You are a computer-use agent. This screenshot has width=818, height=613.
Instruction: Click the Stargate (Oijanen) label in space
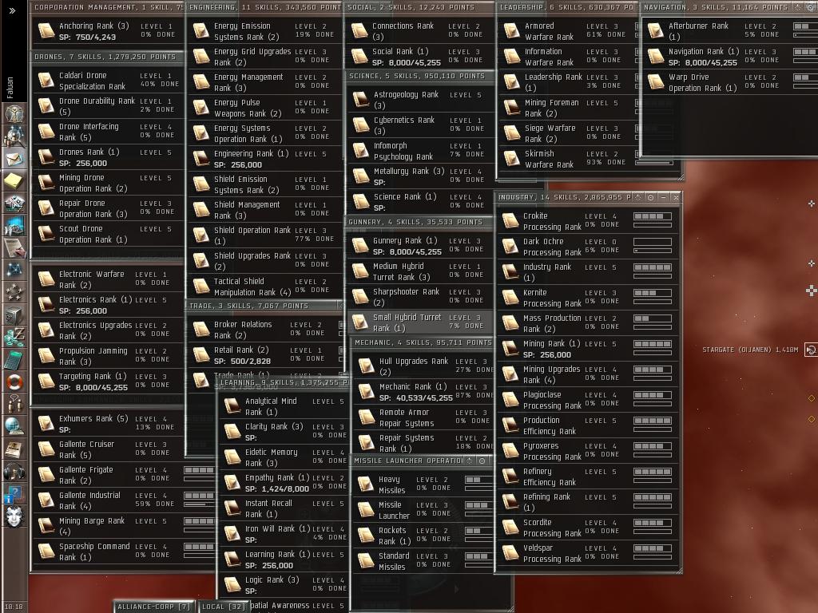pos(749,350)
